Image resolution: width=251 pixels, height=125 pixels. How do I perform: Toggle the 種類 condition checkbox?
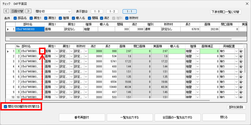click(x=60, y=18)
